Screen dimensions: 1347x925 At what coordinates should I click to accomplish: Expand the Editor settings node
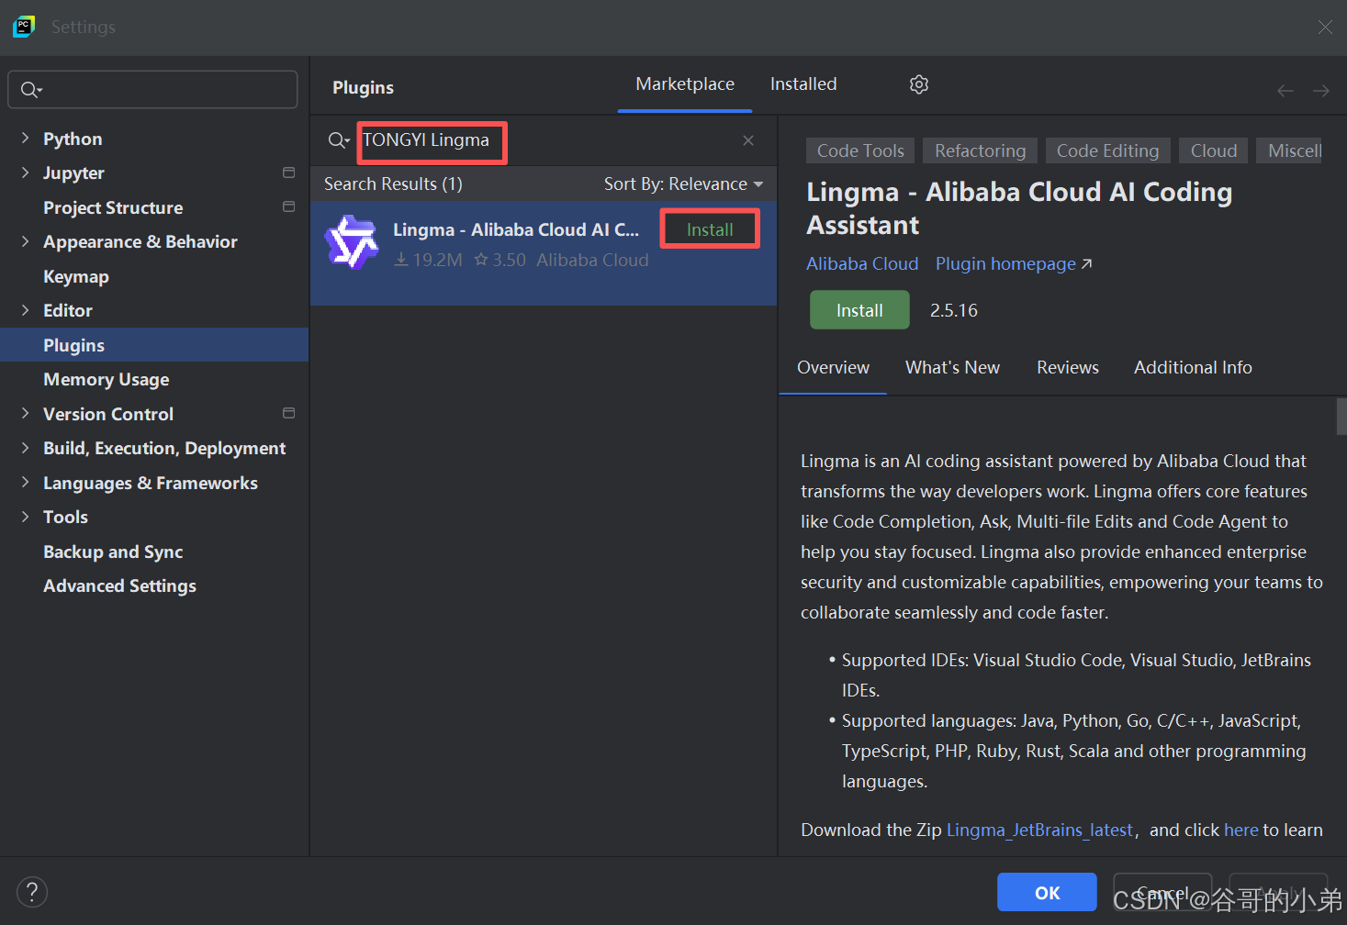(25, 309)
